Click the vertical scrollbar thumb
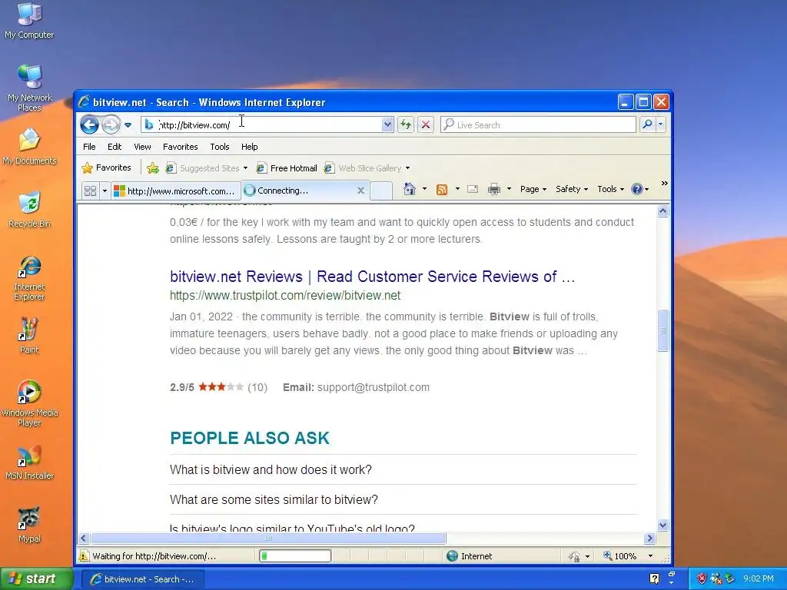Image resolution: width=787 pixels, height=590 pixels. click(662, 330)
